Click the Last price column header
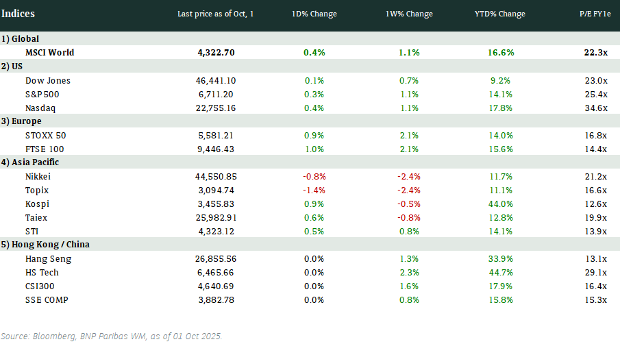The height and width of the screenshot is (344, 620). [215, 14]
